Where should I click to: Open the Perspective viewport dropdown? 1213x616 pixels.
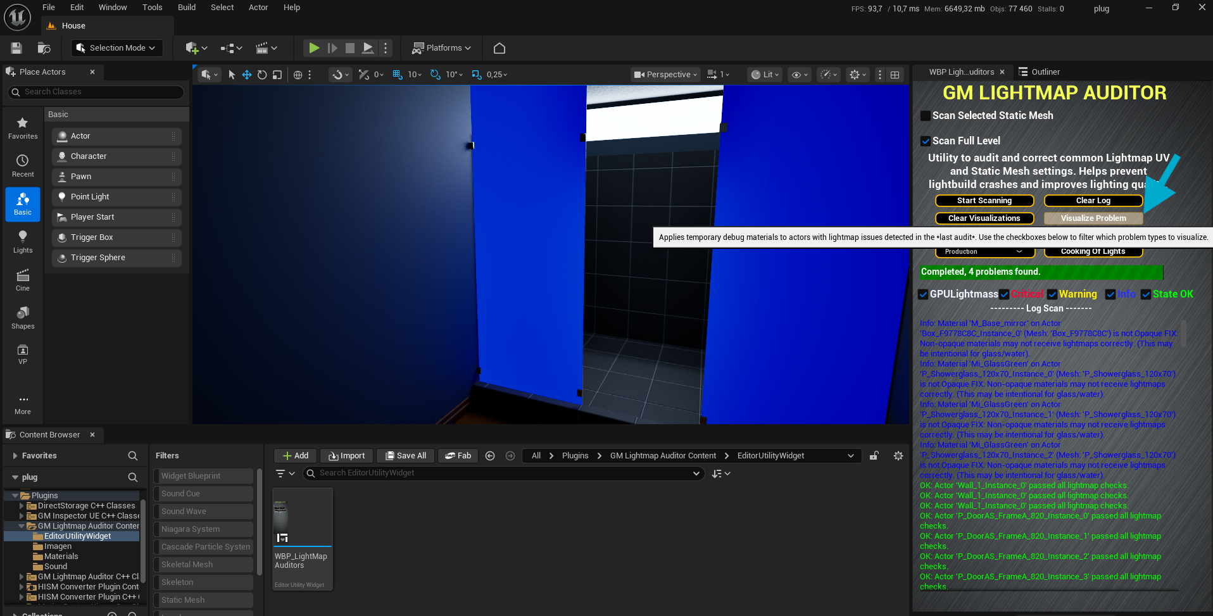click(664, 74)
